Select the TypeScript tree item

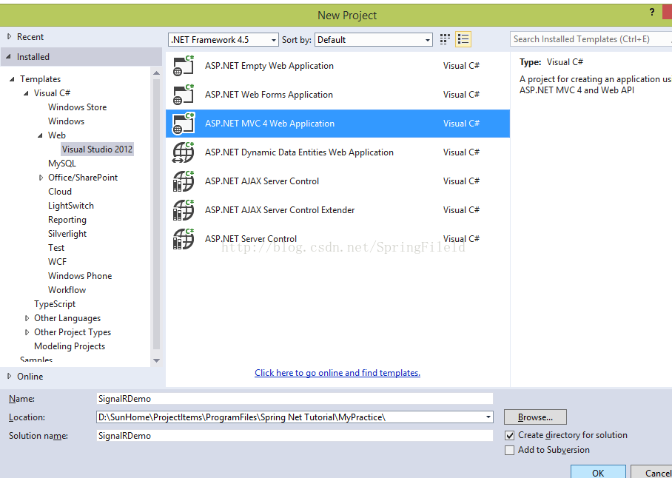point(55,304)
